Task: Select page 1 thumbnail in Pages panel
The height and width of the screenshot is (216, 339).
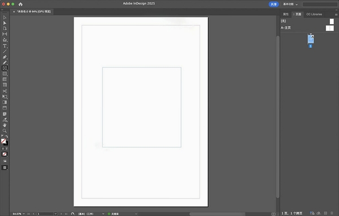Action: click(311, 39)
